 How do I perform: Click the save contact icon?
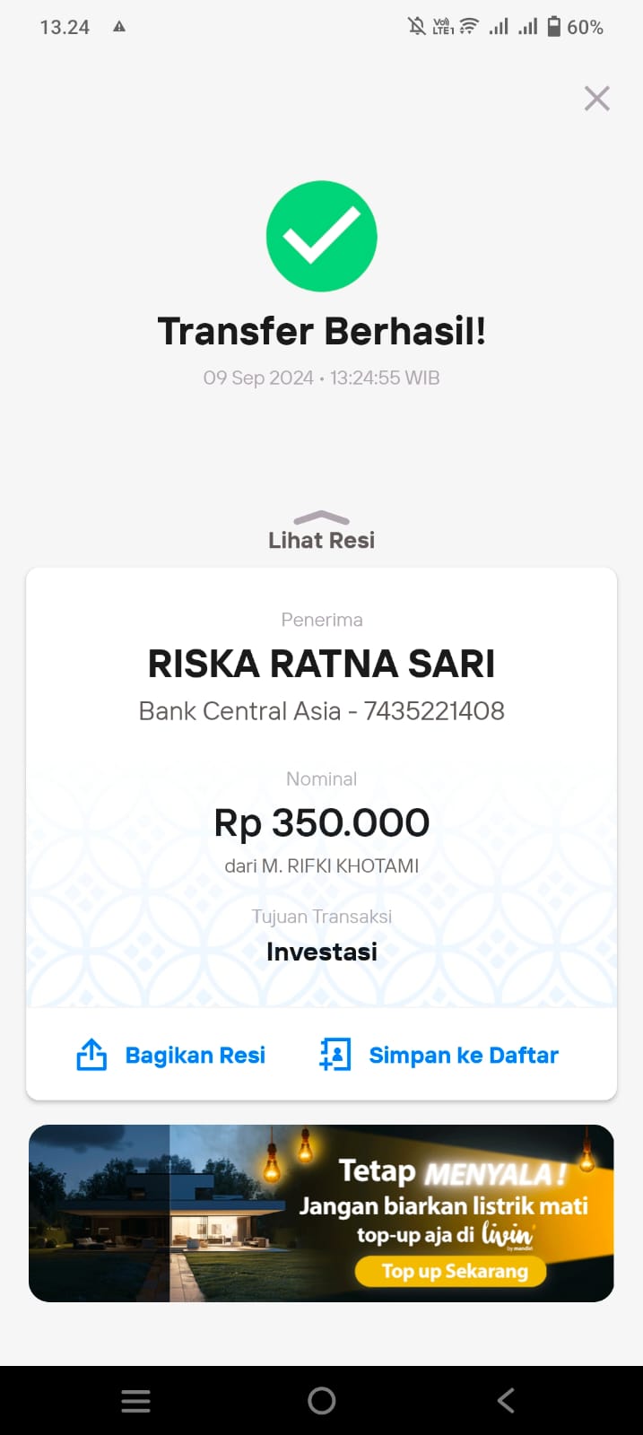(x=335, y=1055)
